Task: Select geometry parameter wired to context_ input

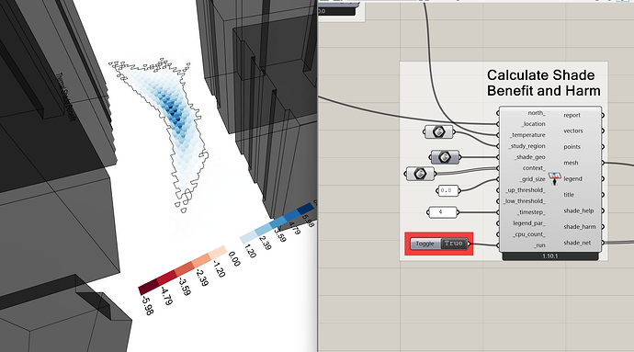Action: pyautogui.click(x=420, y=174)
